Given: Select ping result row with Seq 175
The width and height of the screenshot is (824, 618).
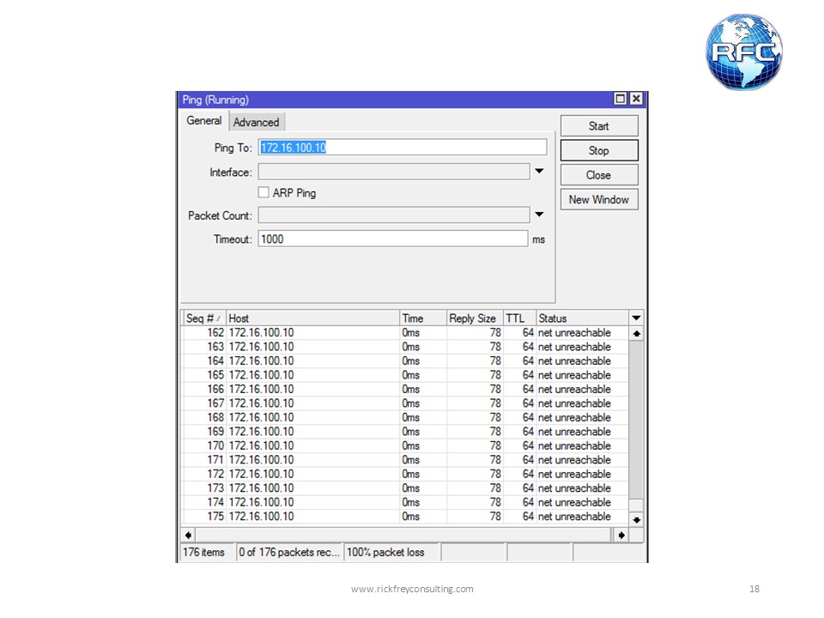Looking at the screenshot, I should [404, 517].
